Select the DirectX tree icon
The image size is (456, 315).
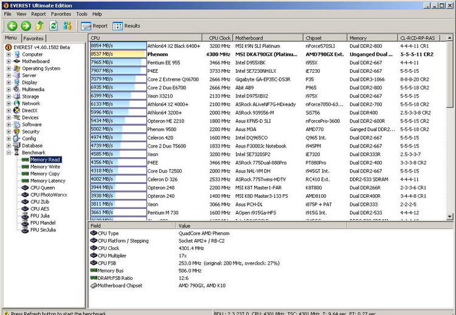(17, 110)
